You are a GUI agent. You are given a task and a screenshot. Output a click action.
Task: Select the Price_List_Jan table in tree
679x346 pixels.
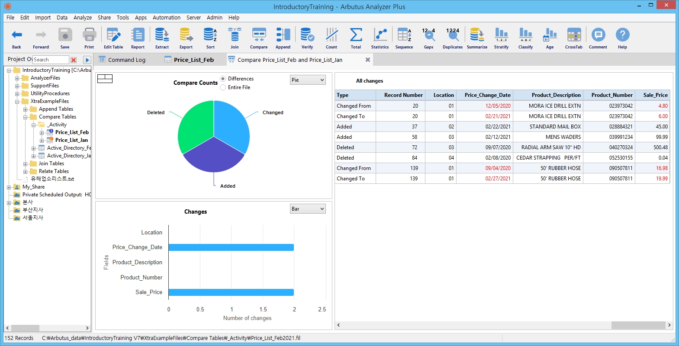(x=71, y=140)
